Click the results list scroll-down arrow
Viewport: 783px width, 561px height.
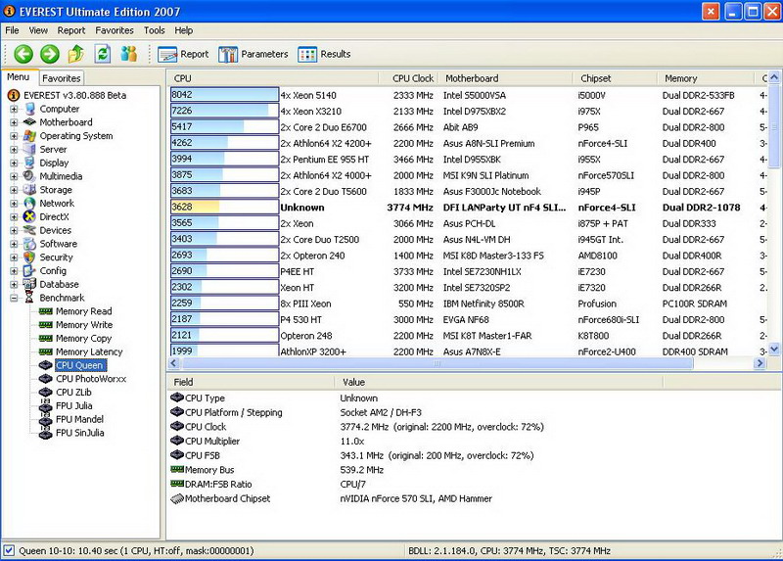(x=774, y=350)
